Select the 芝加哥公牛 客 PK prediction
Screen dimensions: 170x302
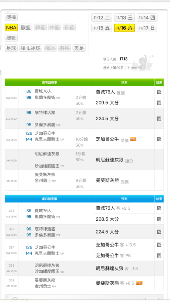(113, 255)
